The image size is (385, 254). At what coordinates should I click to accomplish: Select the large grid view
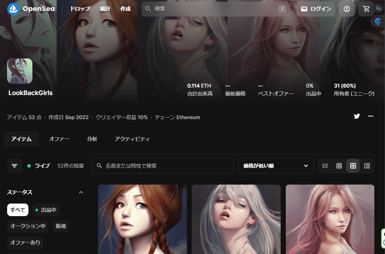click(353, 166)
